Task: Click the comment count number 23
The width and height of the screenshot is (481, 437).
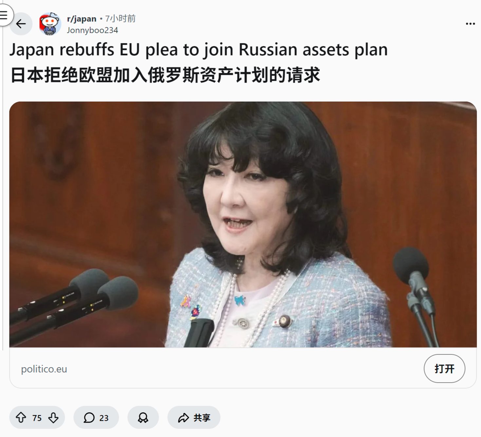Action: click(x=104, y=418)
